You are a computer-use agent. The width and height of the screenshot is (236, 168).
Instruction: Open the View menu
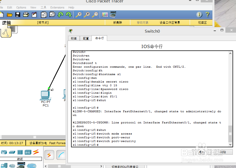[x=33, y=7]
